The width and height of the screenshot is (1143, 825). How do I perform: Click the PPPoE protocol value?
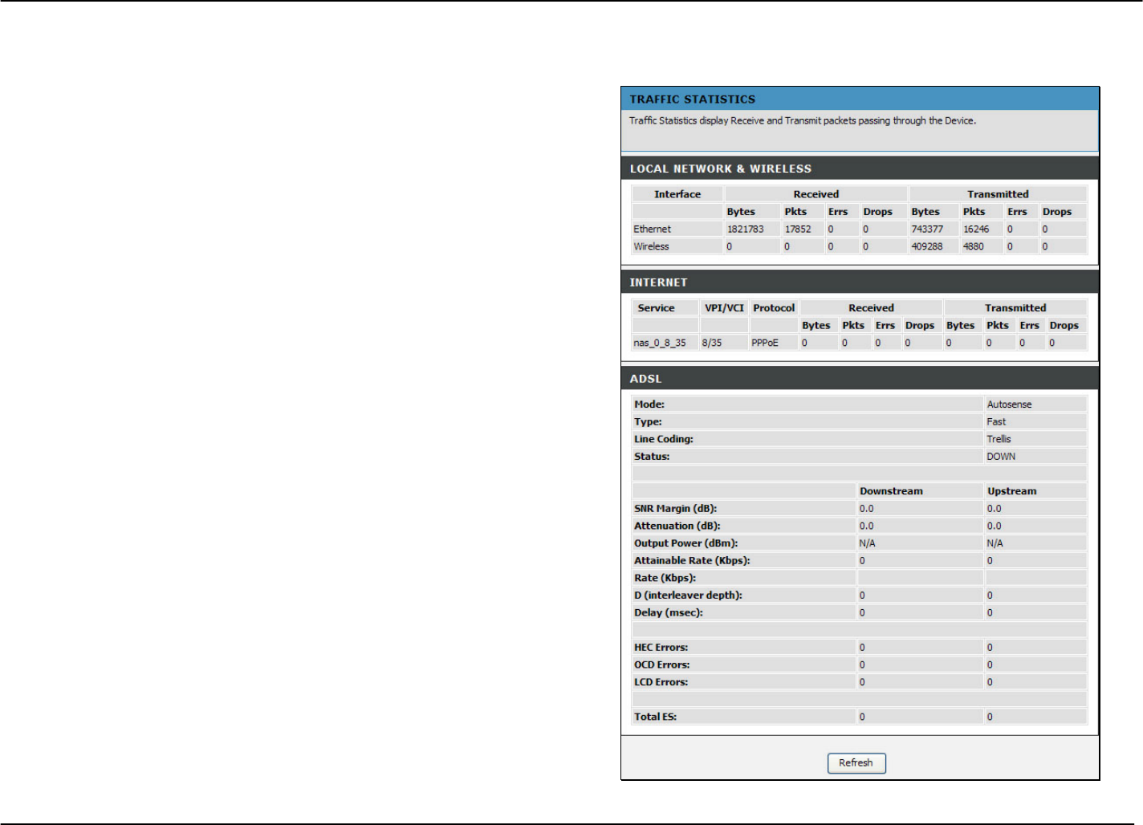click(765, 343)
